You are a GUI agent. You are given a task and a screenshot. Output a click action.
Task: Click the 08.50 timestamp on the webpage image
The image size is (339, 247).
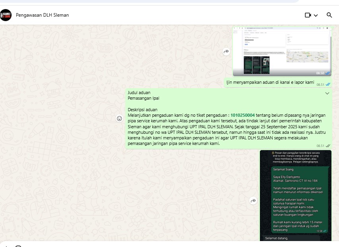click(320, 73)
